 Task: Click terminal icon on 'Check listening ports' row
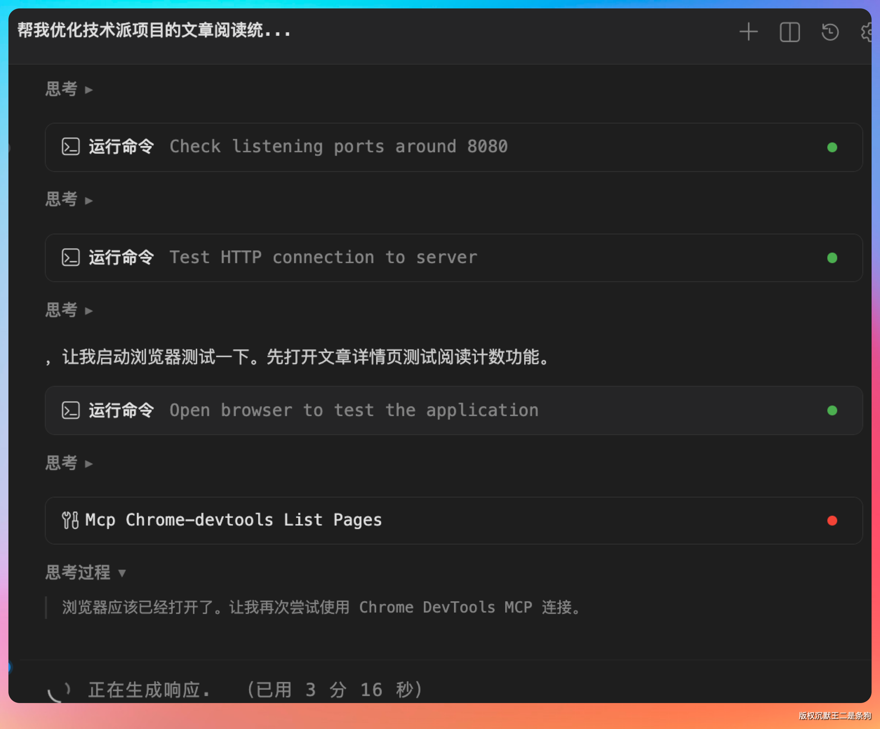tap(71, 147)
